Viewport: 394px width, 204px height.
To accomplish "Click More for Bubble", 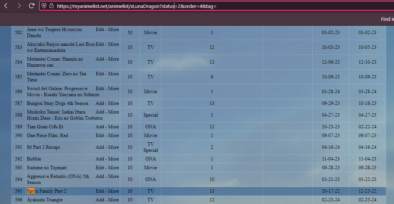I will 113,159.
